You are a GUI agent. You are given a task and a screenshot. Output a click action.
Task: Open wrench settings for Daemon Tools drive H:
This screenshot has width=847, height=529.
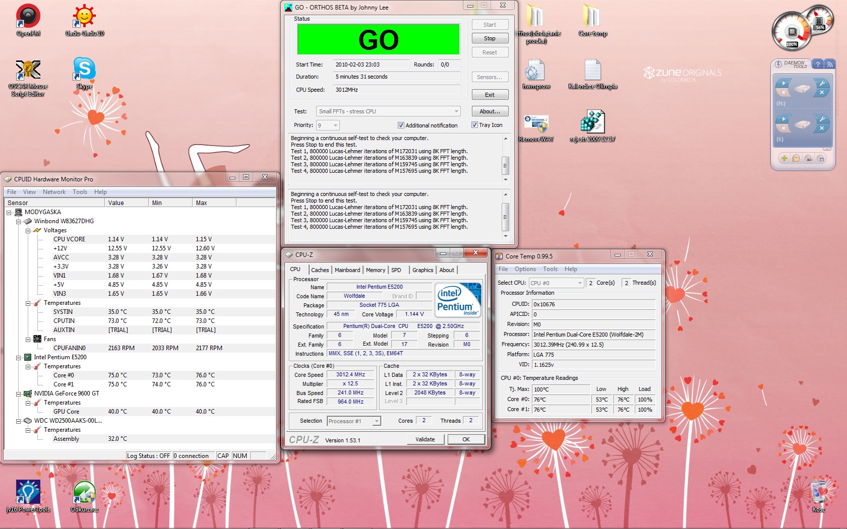821,83
